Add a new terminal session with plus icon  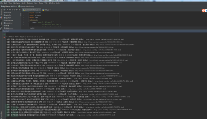pyautogui.click(x=4, y=34)
